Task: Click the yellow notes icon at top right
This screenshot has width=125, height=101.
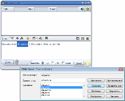Action: pos(88,9)
